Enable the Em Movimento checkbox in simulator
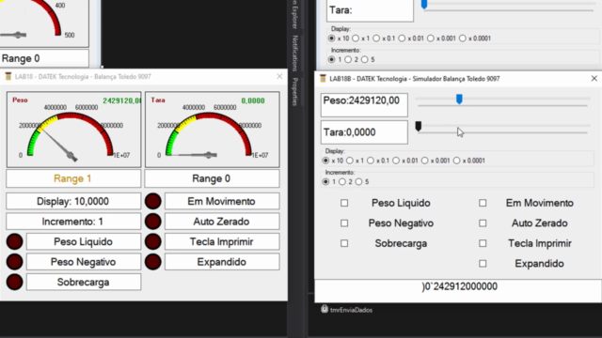The width and height of the screenshot is (602, 338). click(x=483, y=203)
